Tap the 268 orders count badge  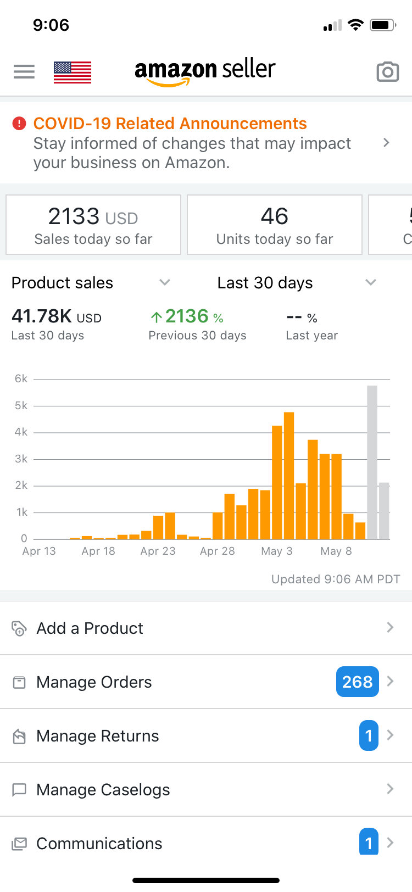click(357, 682)
